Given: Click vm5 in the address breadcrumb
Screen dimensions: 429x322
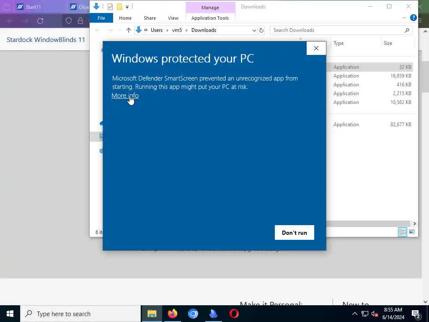Looking at the screenshot, I should [x=177, y=30].
